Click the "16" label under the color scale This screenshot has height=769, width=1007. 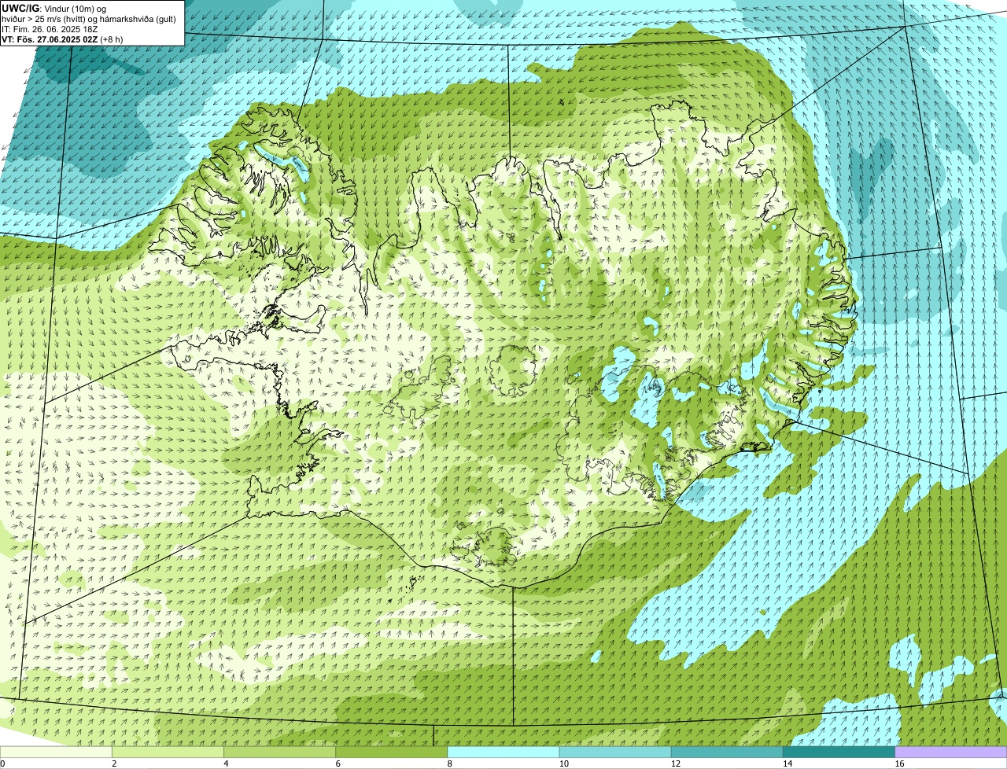[899, 763]
